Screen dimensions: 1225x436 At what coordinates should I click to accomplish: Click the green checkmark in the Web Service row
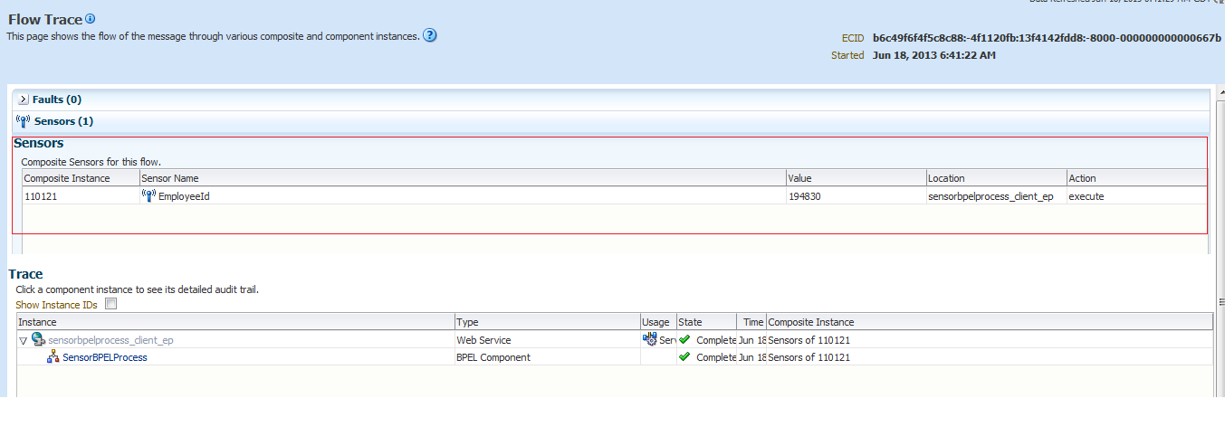[x=684, y=340]
